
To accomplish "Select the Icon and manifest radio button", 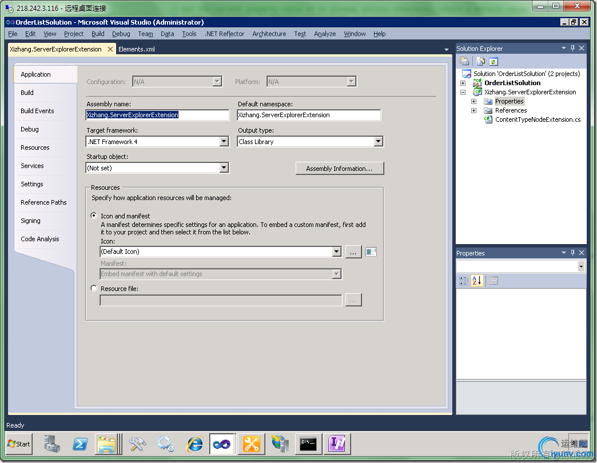I will tap(94, 215).
